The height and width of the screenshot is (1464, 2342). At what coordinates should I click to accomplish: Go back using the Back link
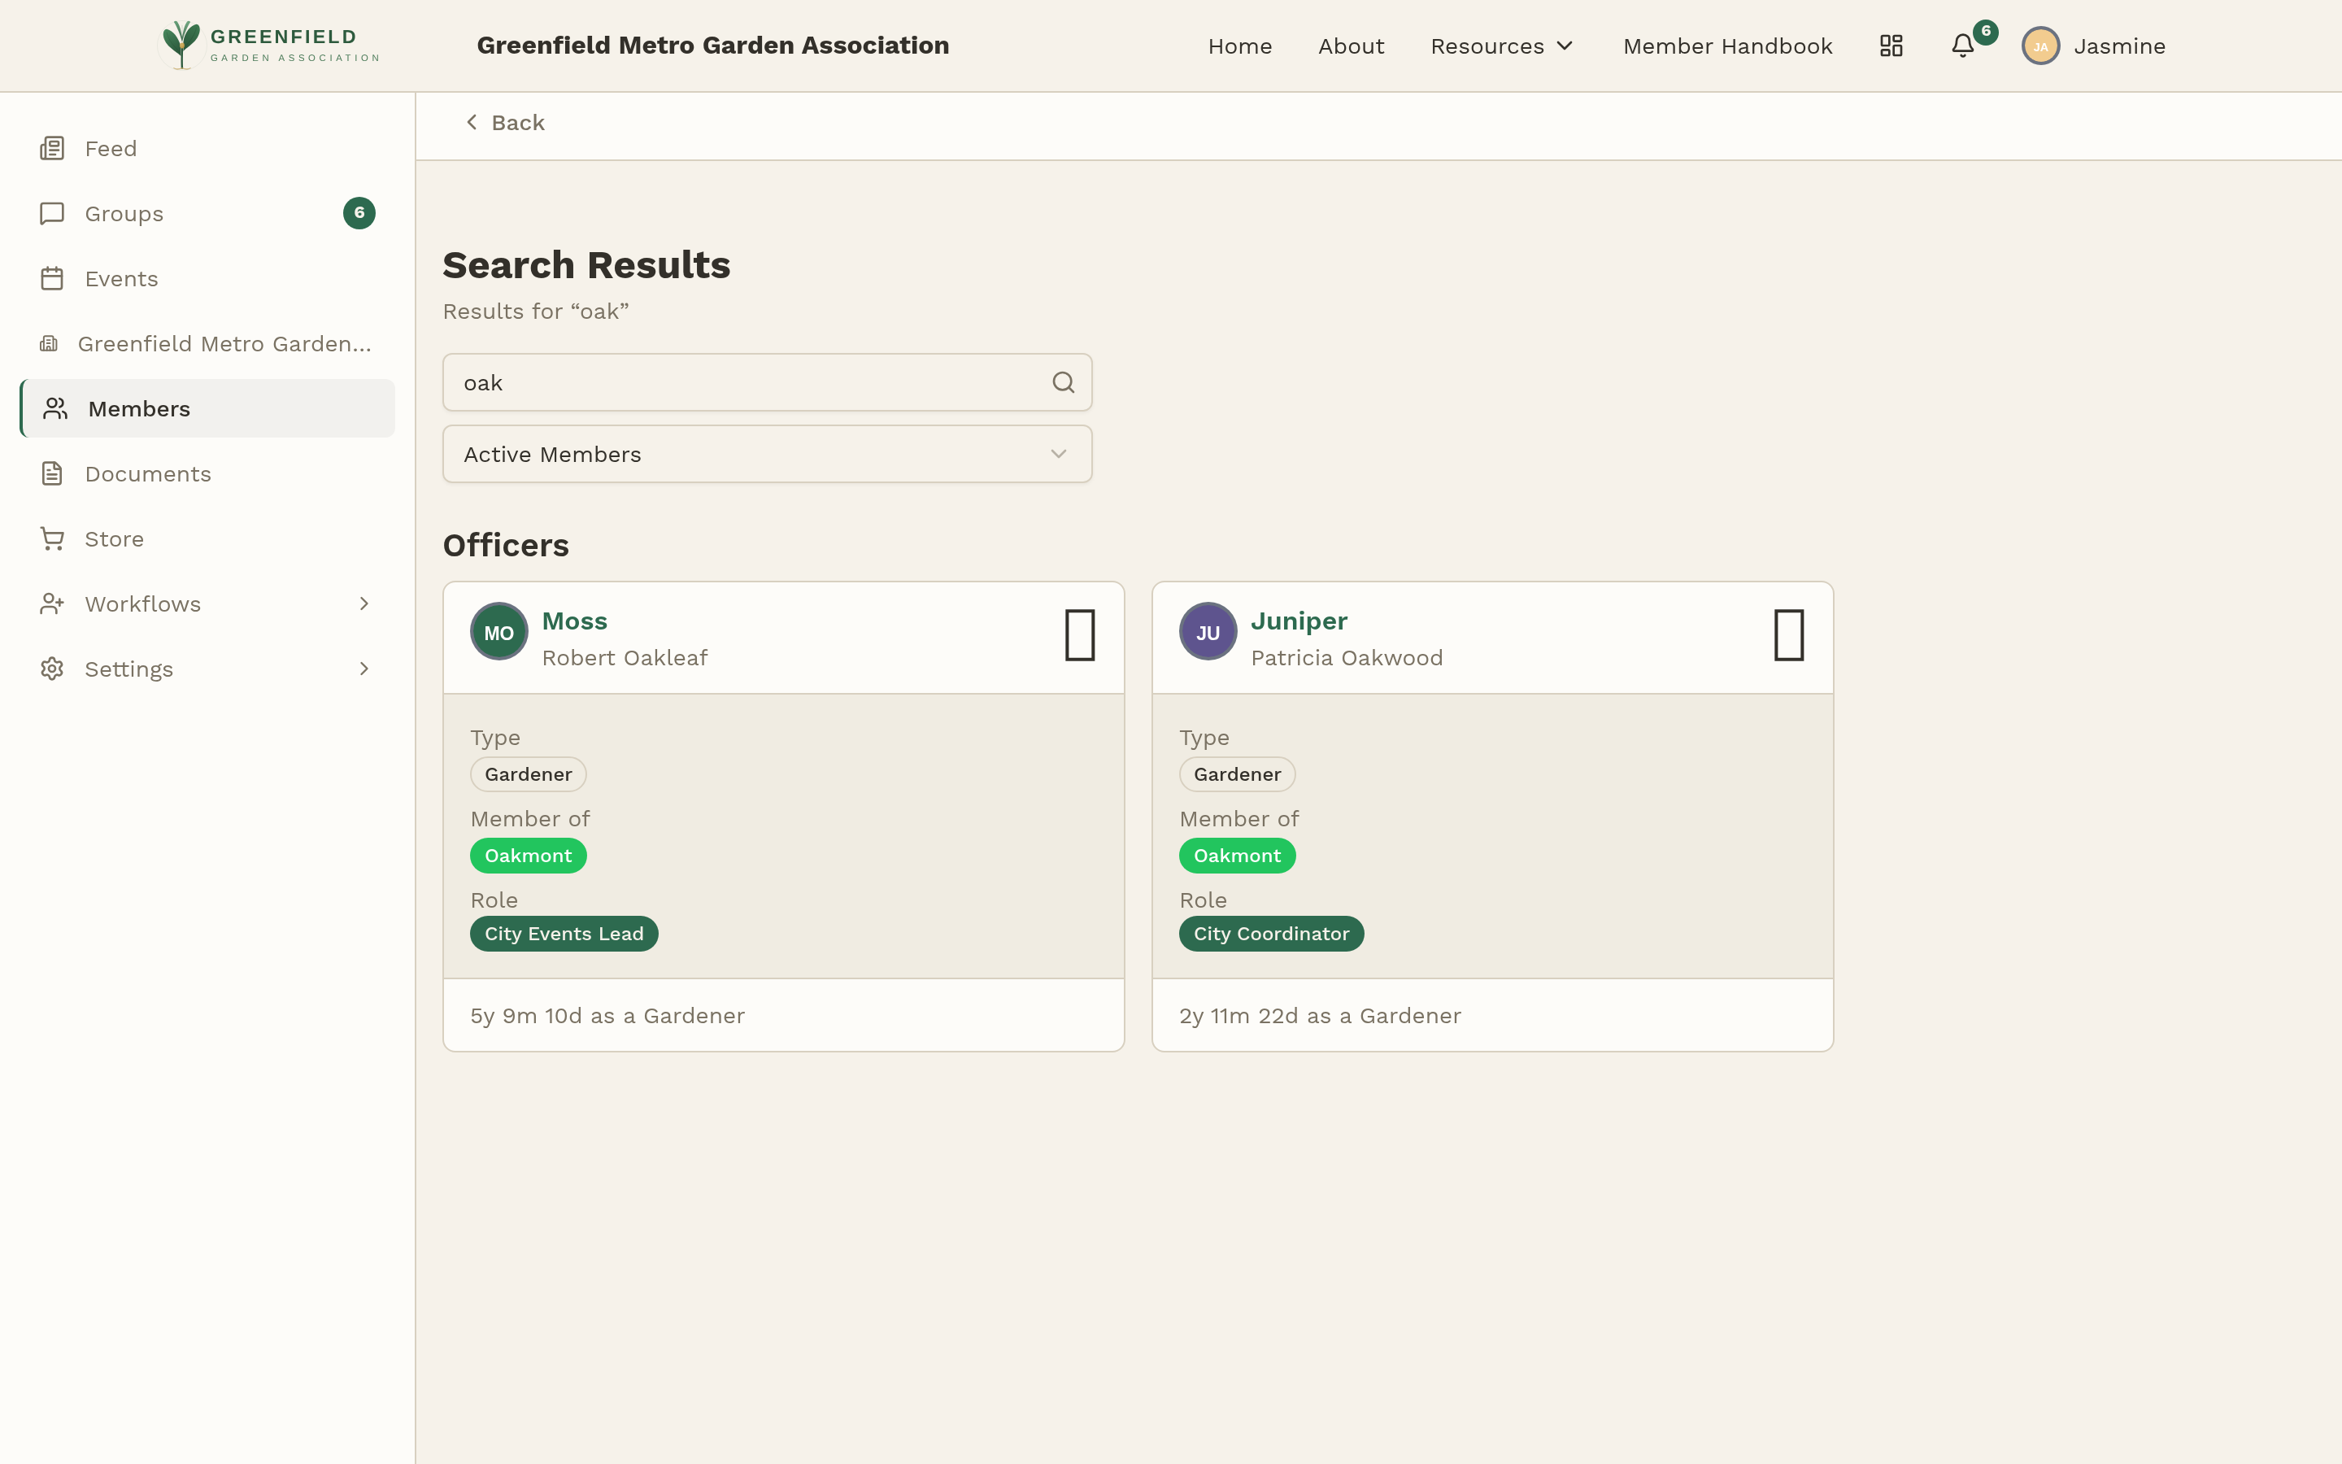tap(504, 122)
